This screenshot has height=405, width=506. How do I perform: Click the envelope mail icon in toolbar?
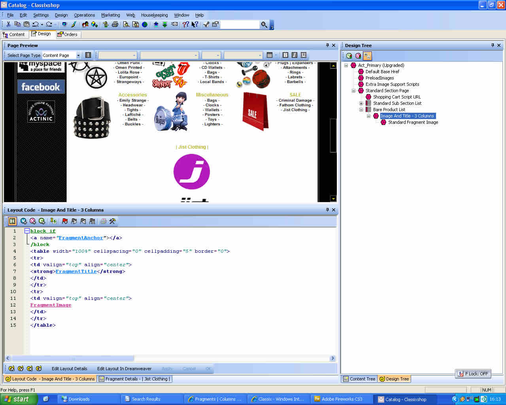[x=174, y=25]
